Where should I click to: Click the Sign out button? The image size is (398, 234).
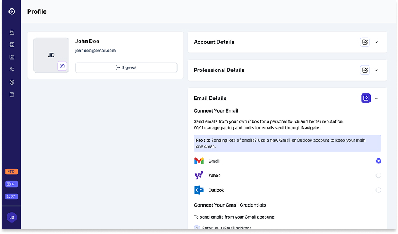tap(126, 68)
